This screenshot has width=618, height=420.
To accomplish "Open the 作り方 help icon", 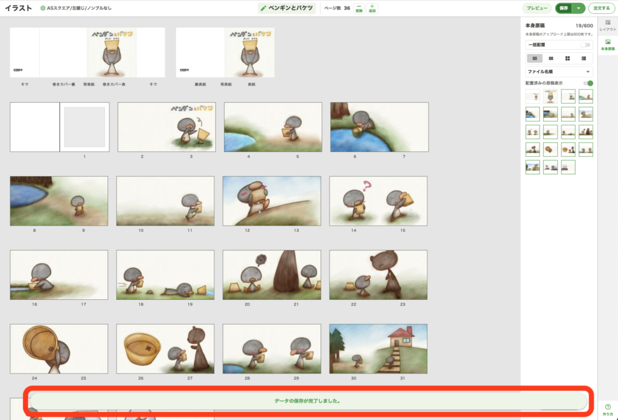I will coord(607,407).
